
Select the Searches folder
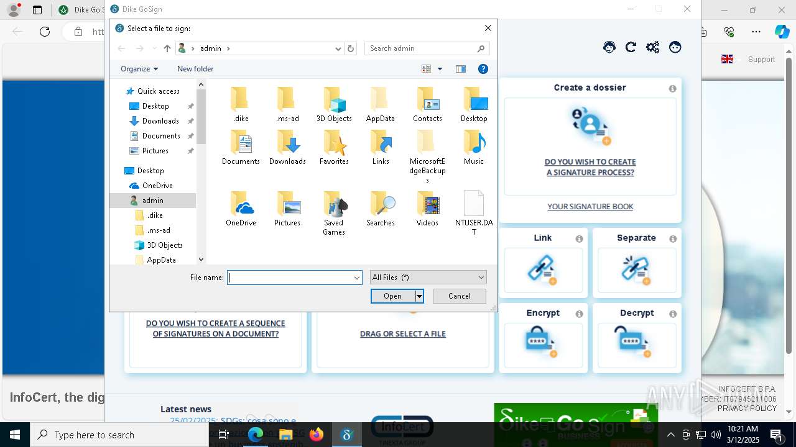(381, 209)
